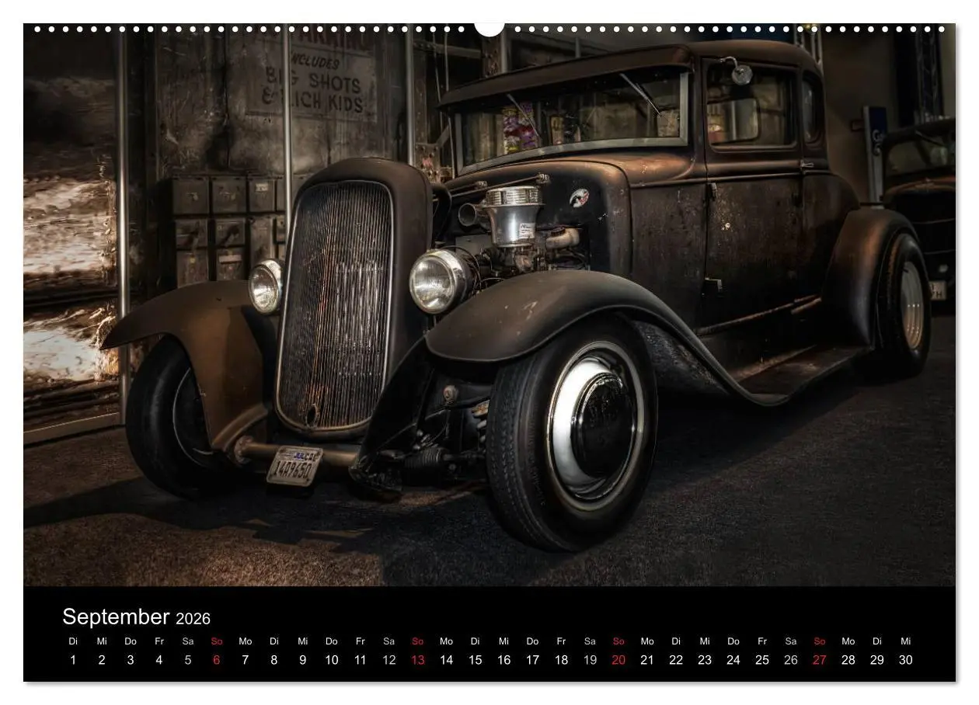
Task: Select the red Sunday date 6
Action: point(215,660)
